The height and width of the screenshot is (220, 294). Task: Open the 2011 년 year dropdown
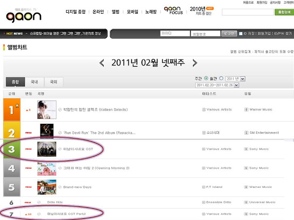pos(235,79)
